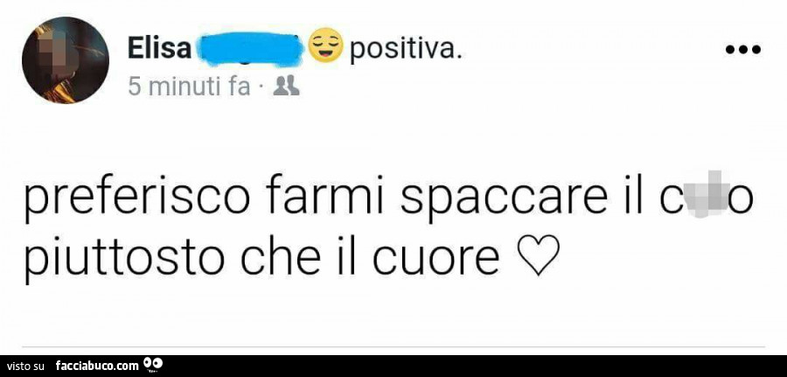Click the friends audience icon beside timestamp
The height and width of the screenshot is (377, 787).
tap(287, 87)
